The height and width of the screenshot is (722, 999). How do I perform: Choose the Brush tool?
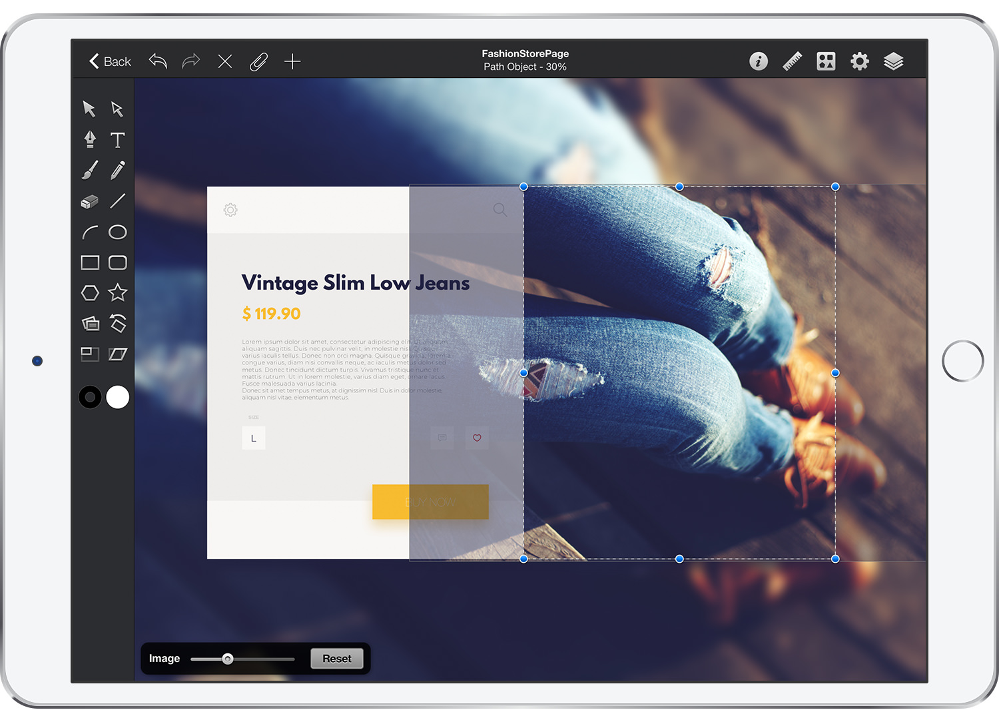(90, 170)
